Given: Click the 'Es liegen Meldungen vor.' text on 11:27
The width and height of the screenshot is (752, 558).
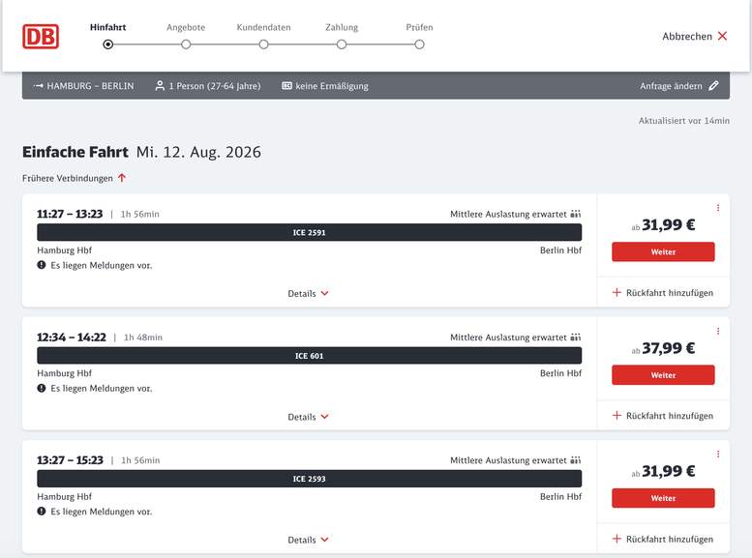Looking at the screenshot, I should pyautogui.click(x=102, y=265).
